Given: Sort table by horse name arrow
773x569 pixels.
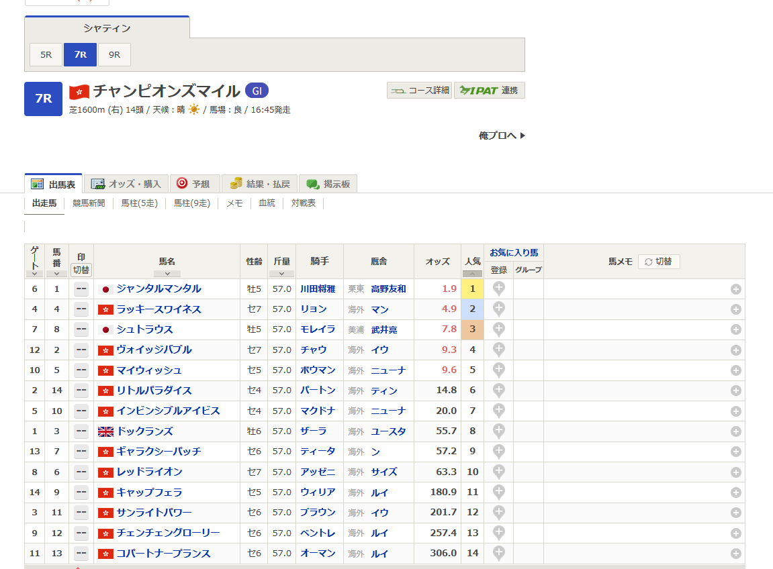Looking at the screenshot, I should (167, 274).
